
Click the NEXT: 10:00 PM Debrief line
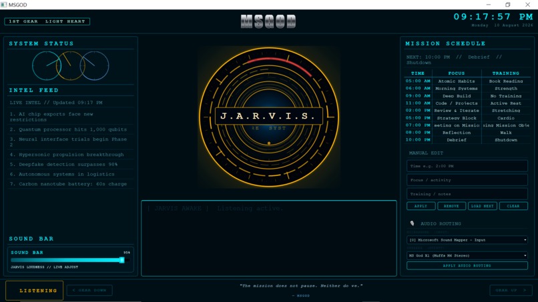point(454,59)
